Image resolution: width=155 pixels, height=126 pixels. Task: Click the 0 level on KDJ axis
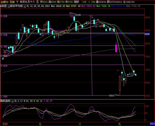[145, 120]
